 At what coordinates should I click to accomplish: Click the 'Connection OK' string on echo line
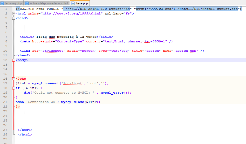(42, 102)
